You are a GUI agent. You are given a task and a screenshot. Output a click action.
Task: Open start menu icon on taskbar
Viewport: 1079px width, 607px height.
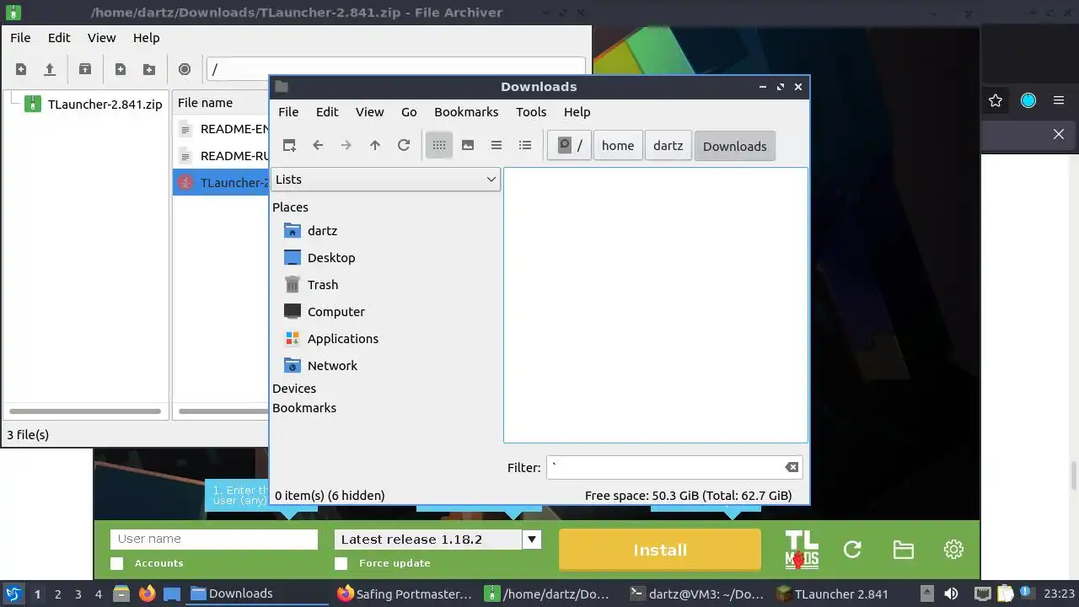(13, 594)
